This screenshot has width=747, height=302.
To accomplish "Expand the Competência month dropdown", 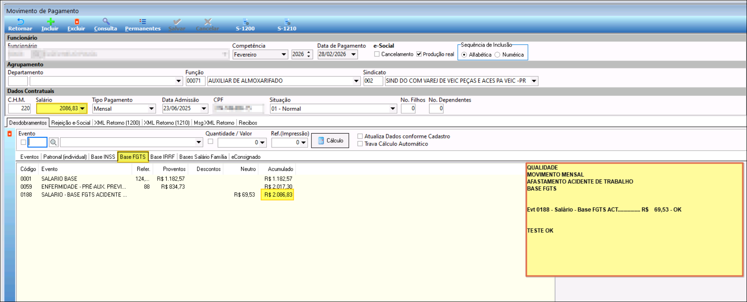I will (284, 54).
